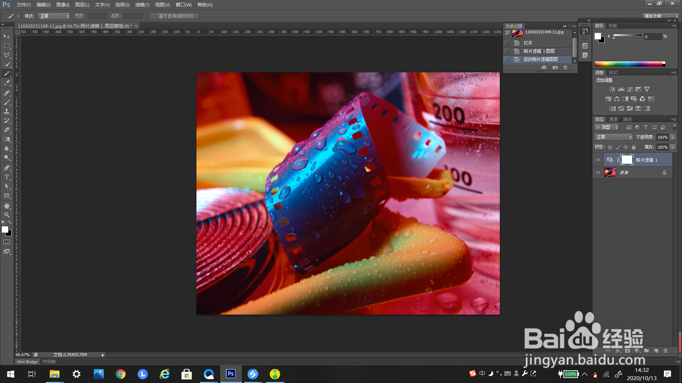The width and height of the screenshot is (682, 383).
Task: Expand the 不透明度 opacity dropdown arrow
Action: (x=672, y=137)
